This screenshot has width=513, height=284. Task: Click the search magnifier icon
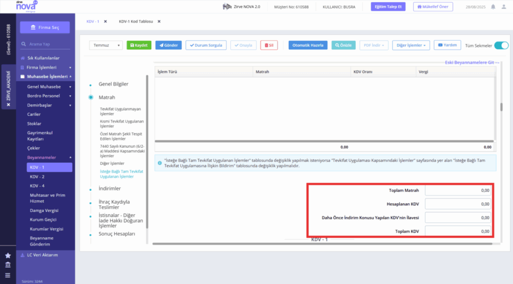(x=24, y=44)
